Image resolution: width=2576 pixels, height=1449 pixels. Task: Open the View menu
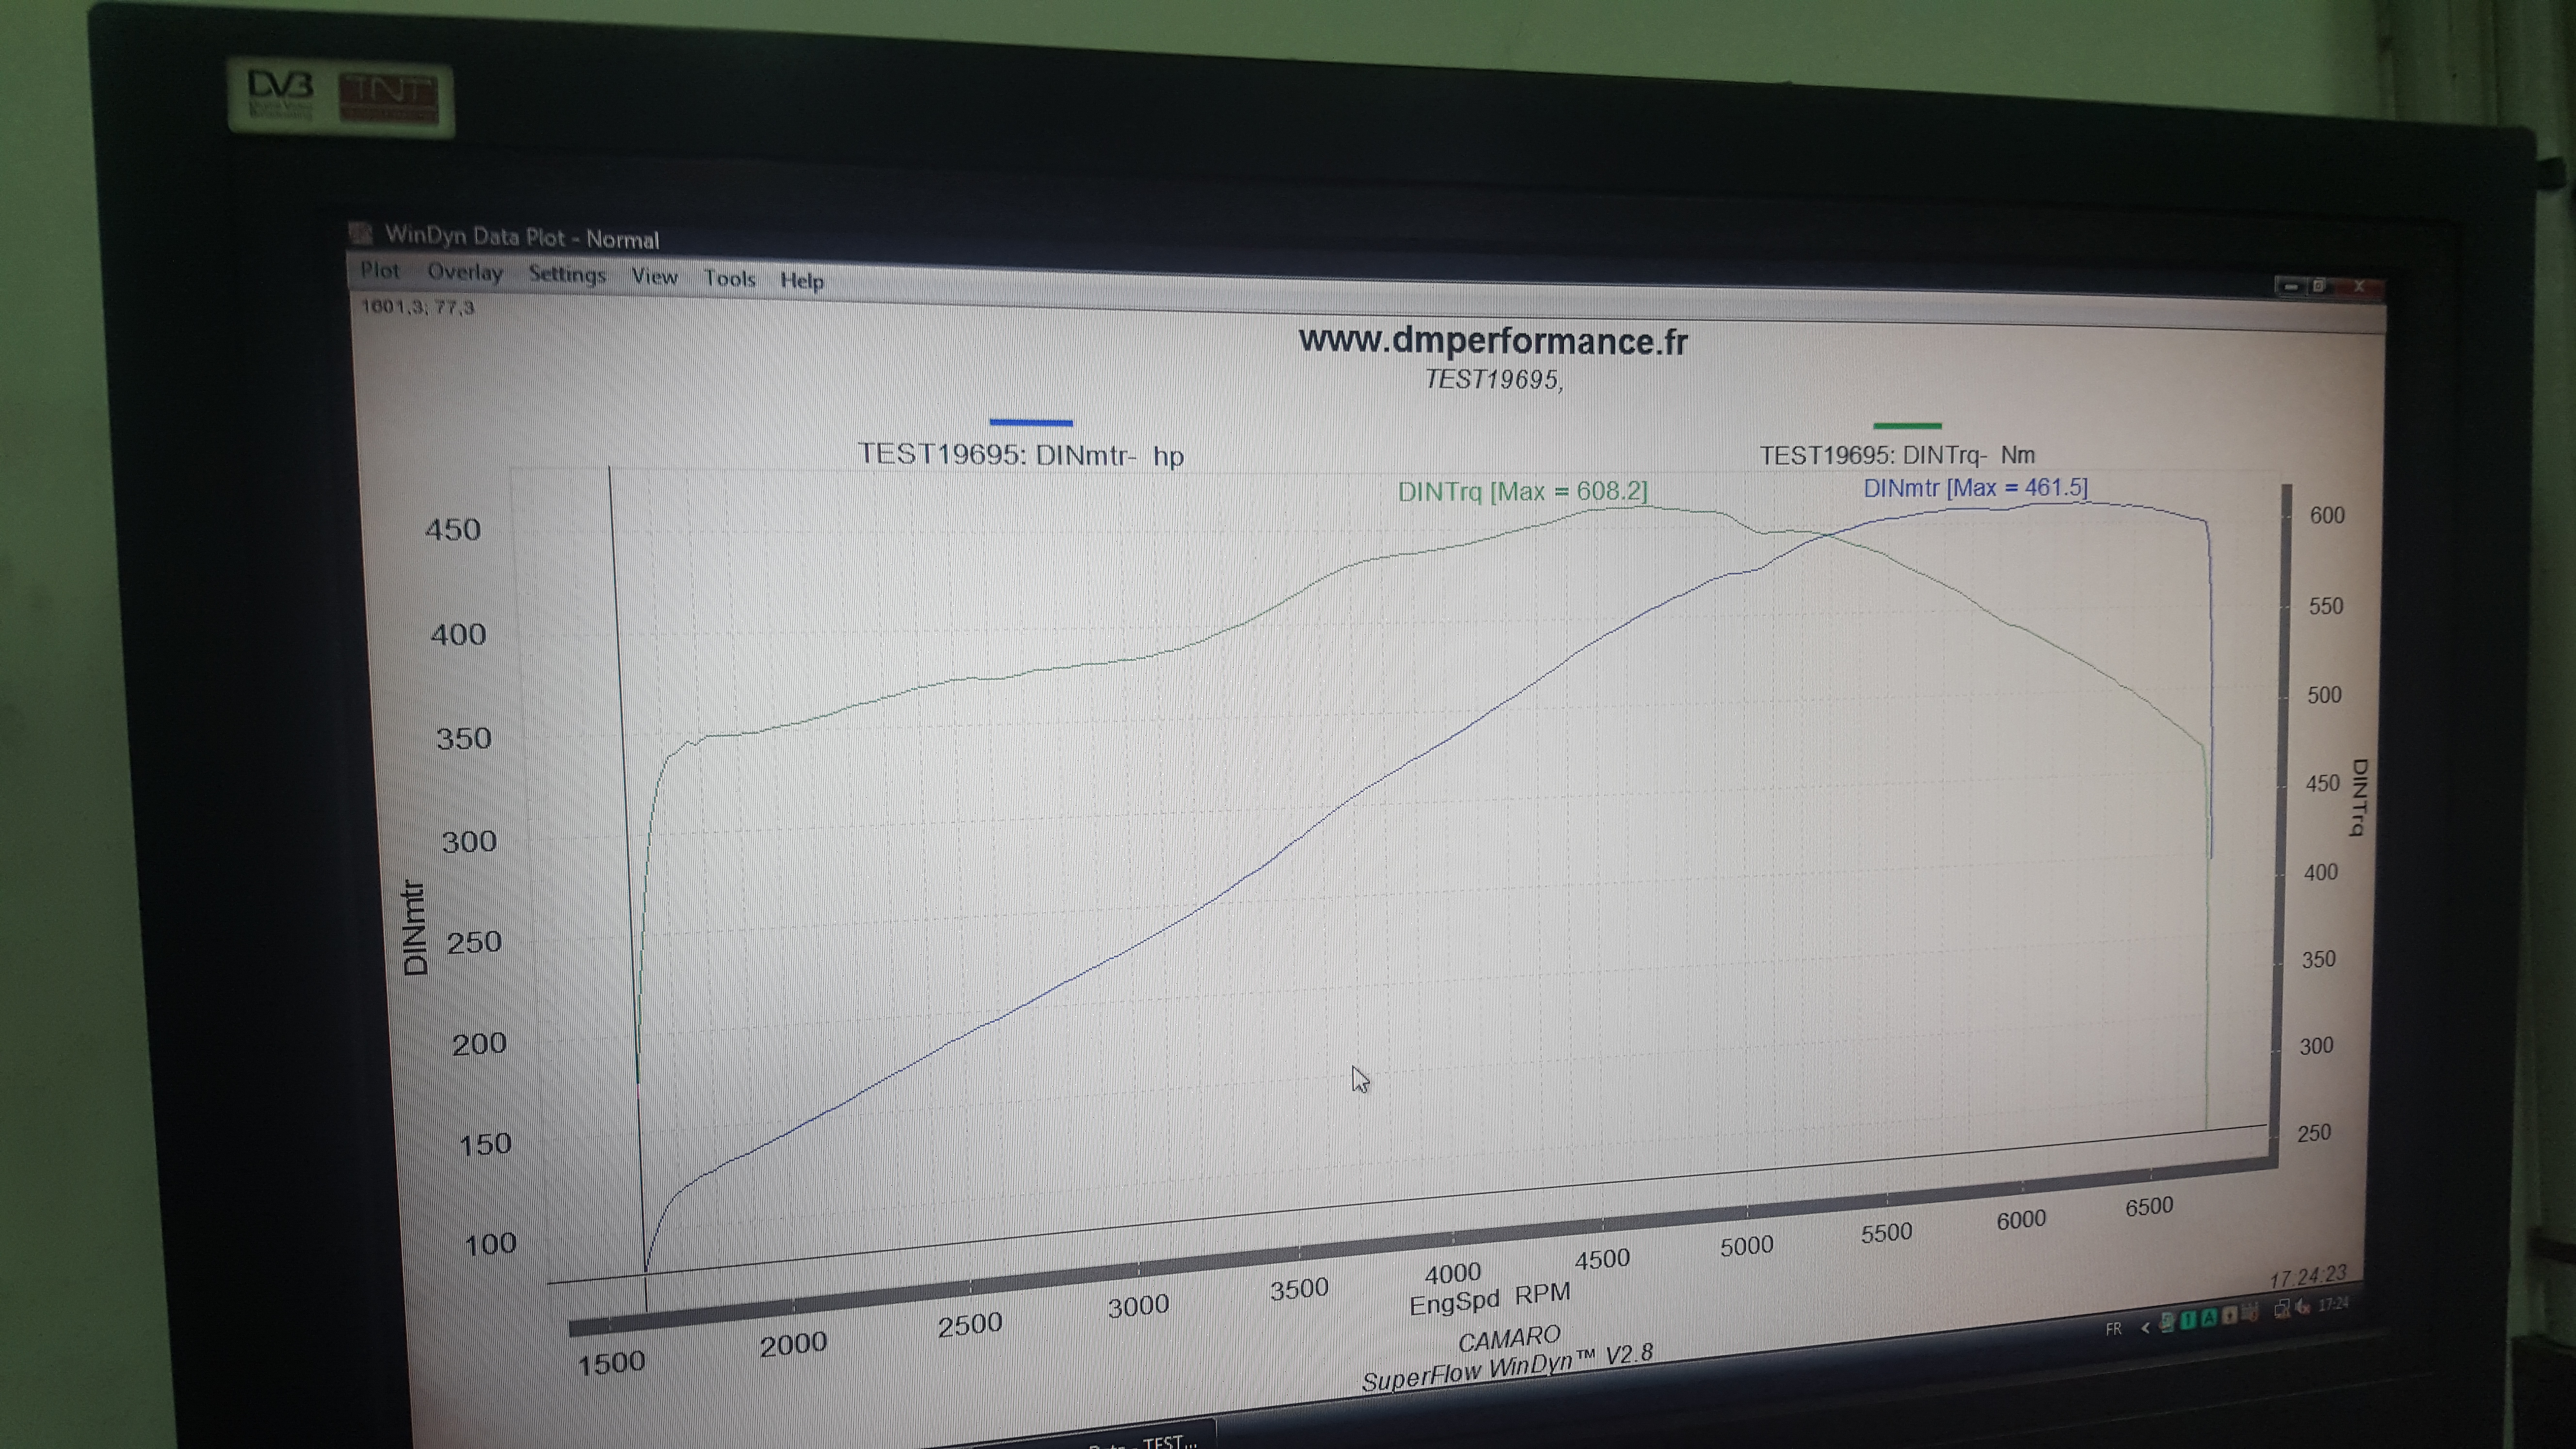tap(654, 277)
